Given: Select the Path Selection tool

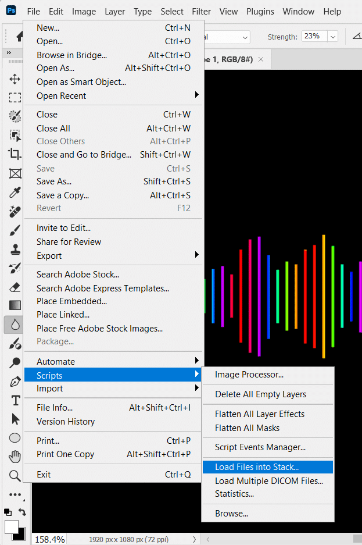Looking at the screenshot, I should point(15,419).
